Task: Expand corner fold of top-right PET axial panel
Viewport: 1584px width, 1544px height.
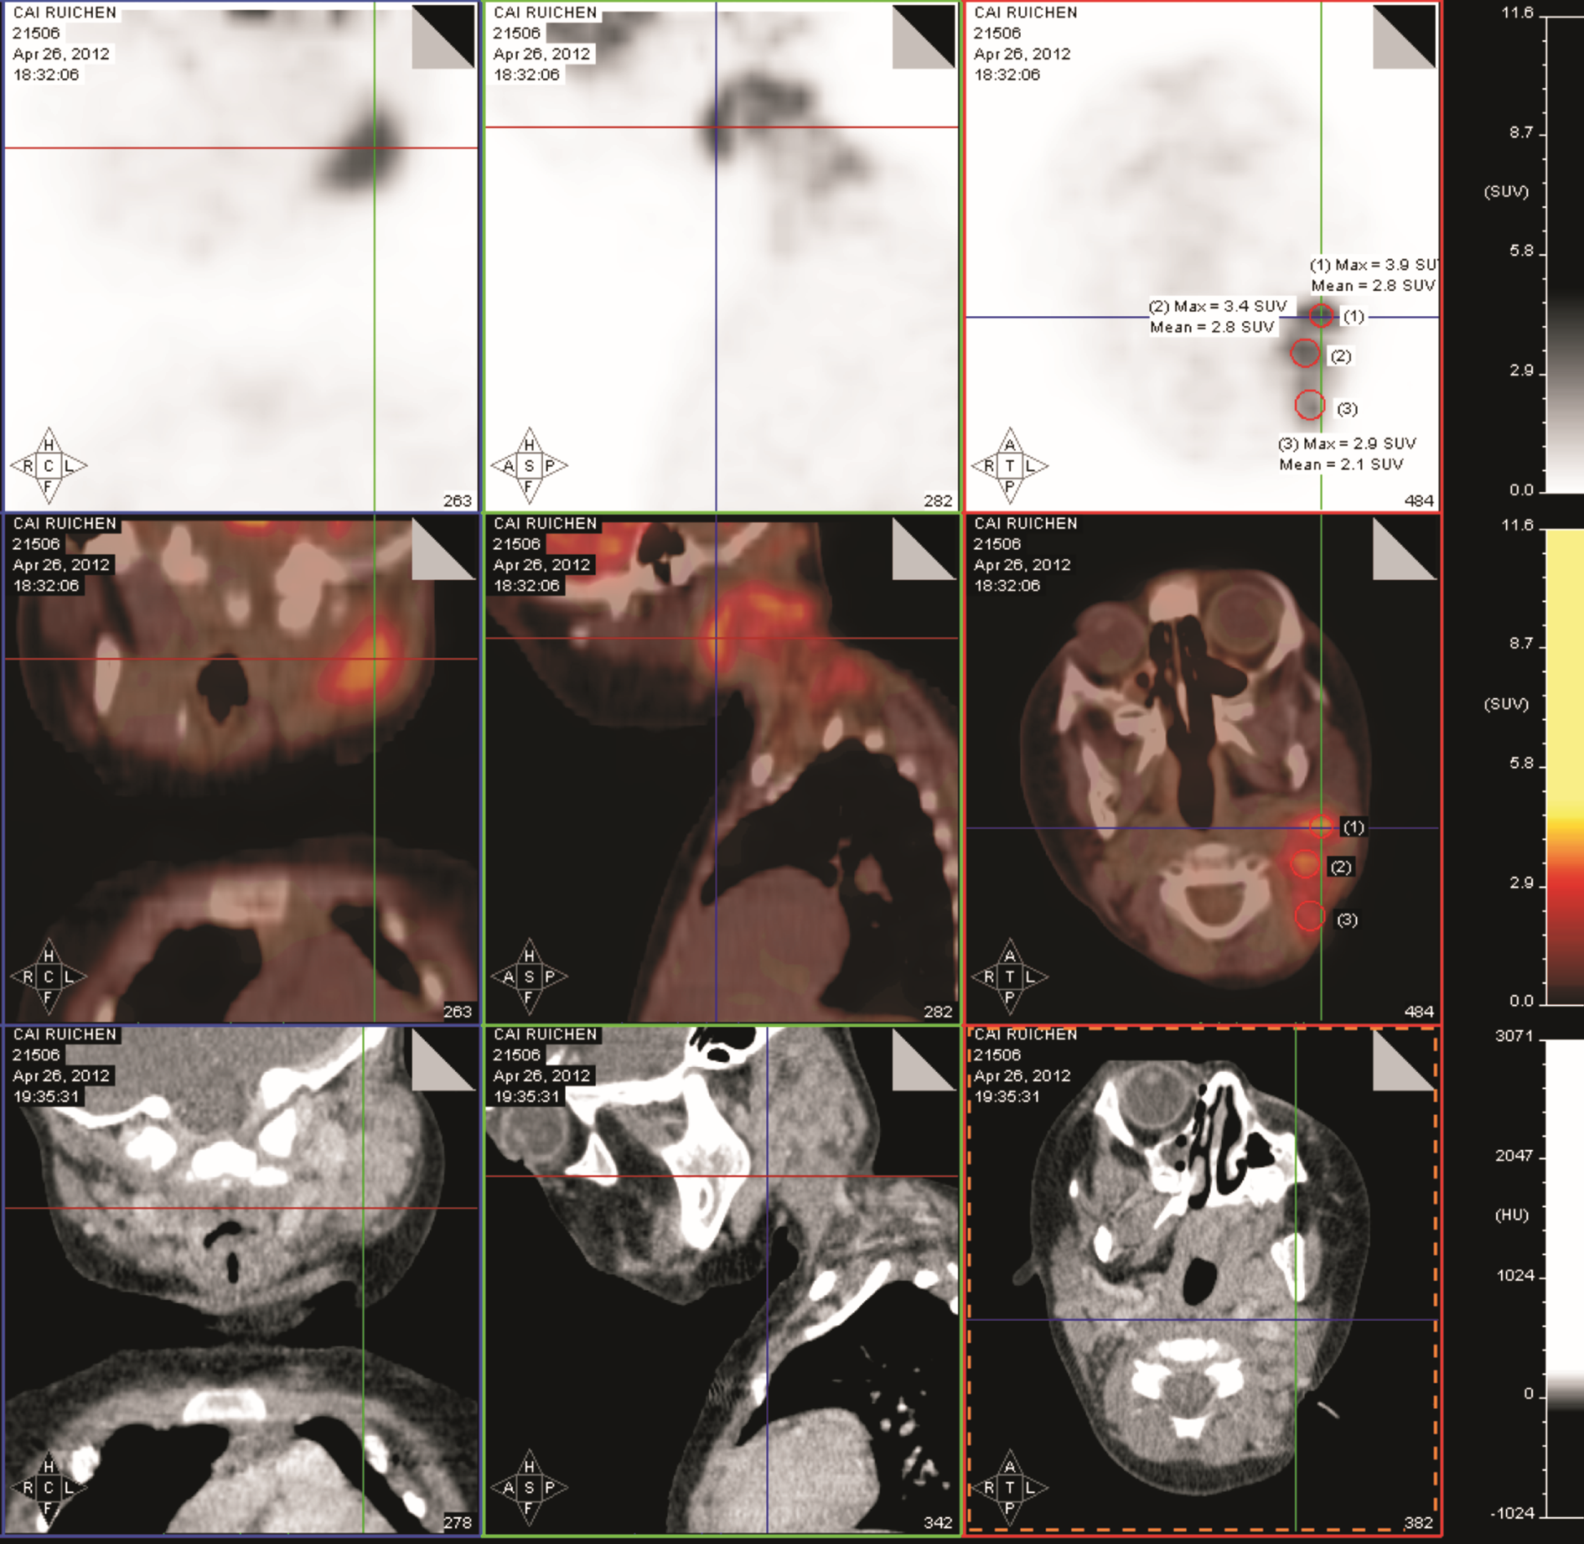Action: point(1405,36)
